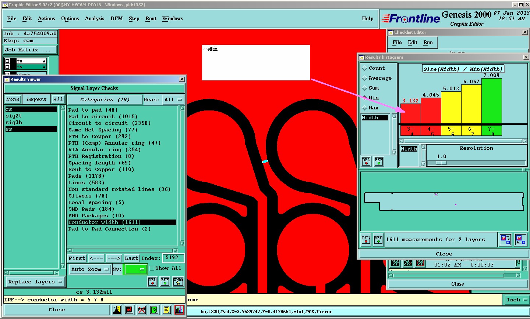Viewport: 530px width, 319px height.
Task: Click the yellow 5-6 histogram range swatch
Action: click(x=451, y=131)
